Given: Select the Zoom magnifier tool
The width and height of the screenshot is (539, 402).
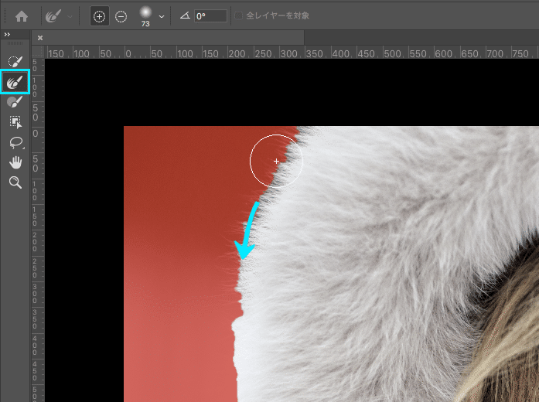Looking at the screenshot, I should tap(15, 182).
